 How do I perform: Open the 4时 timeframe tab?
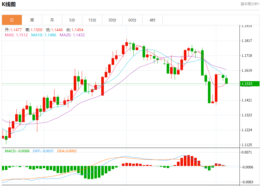153,20
